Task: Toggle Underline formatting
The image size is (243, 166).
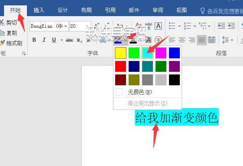Action: pyautogui.click(x=54, y=40)
